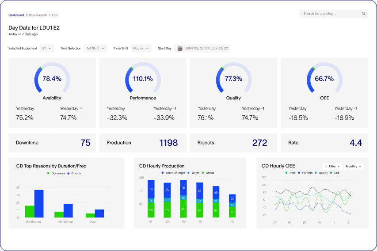Toggle the Perform legend in Hourly OEE
The height and width of the screenshot is (251, 377).
(305, 173)
